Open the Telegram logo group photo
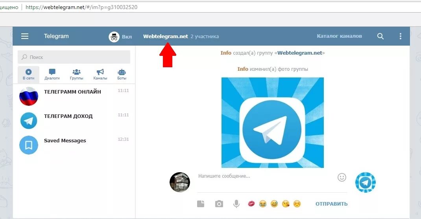Screen dimensions: 421x219 click(273, 123)
